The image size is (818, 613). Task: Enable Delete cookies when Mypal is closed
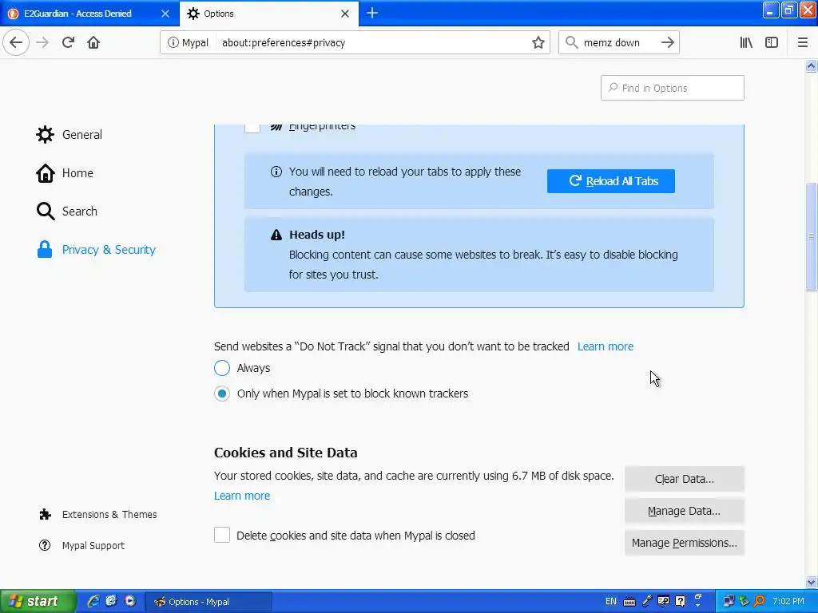pyautogui.click(x=222, y=535)
